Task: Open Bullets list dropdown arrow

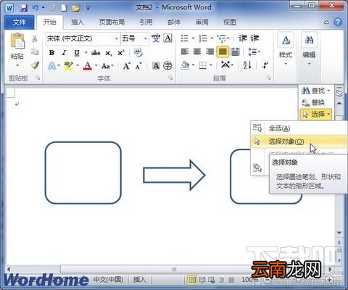Action: click(193, 38)
